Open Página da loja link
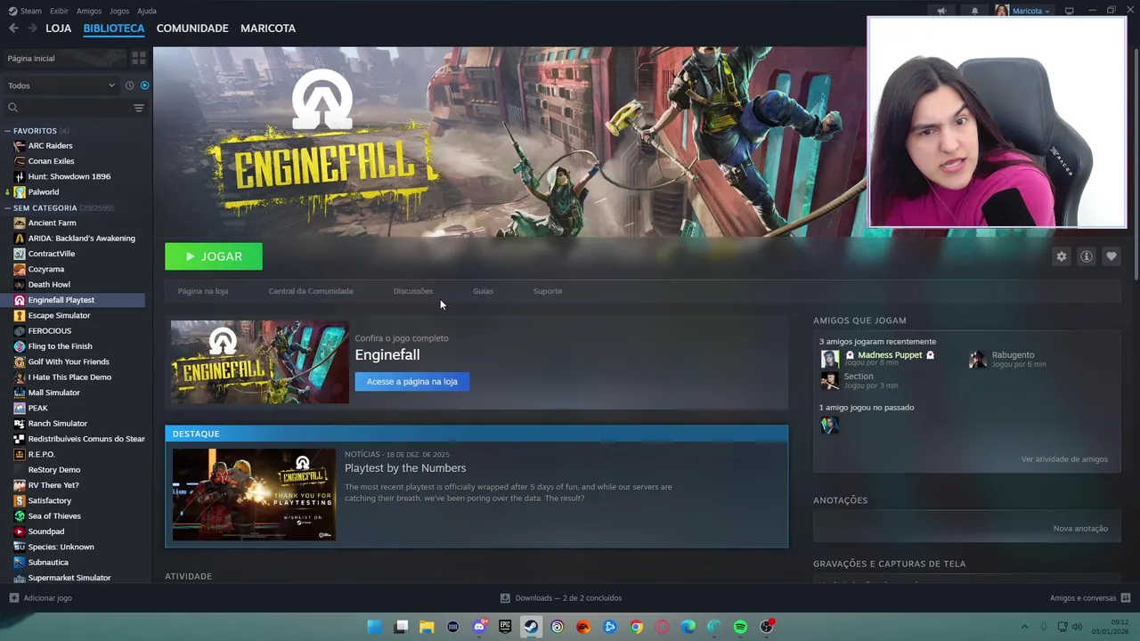Viewport: 1140px width, 641px height. 203,291
